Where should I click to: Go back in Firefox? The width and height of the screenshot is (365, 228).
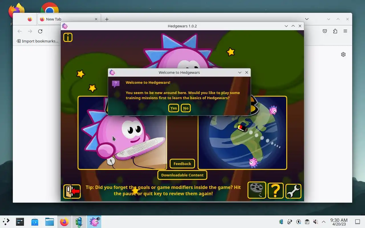pyautogui.click(x=19, y=31)
